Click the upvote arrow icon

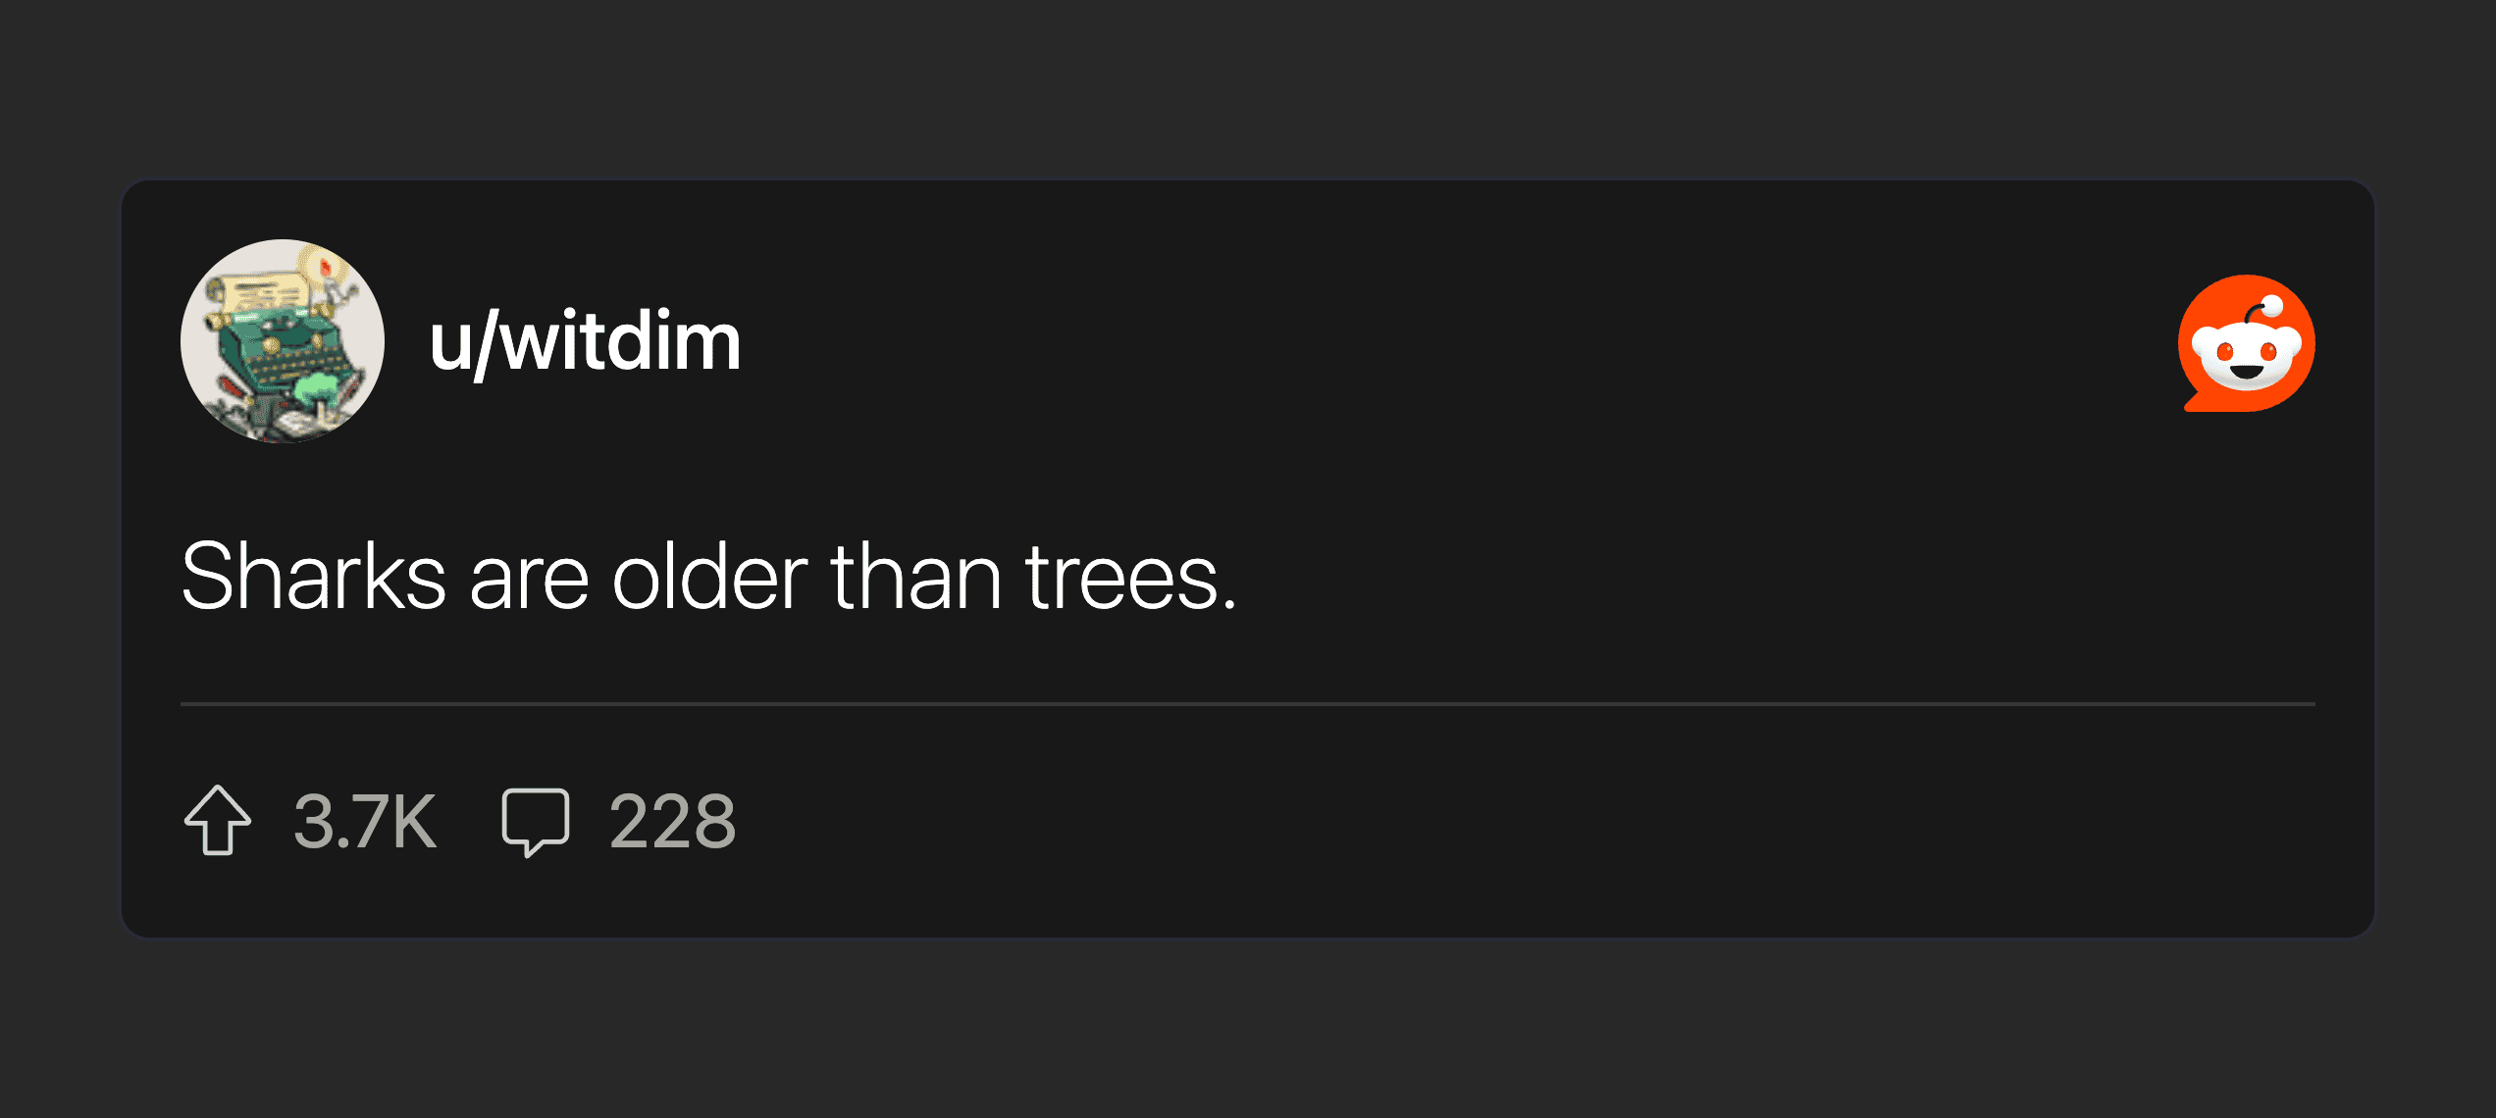click(218, 820)
